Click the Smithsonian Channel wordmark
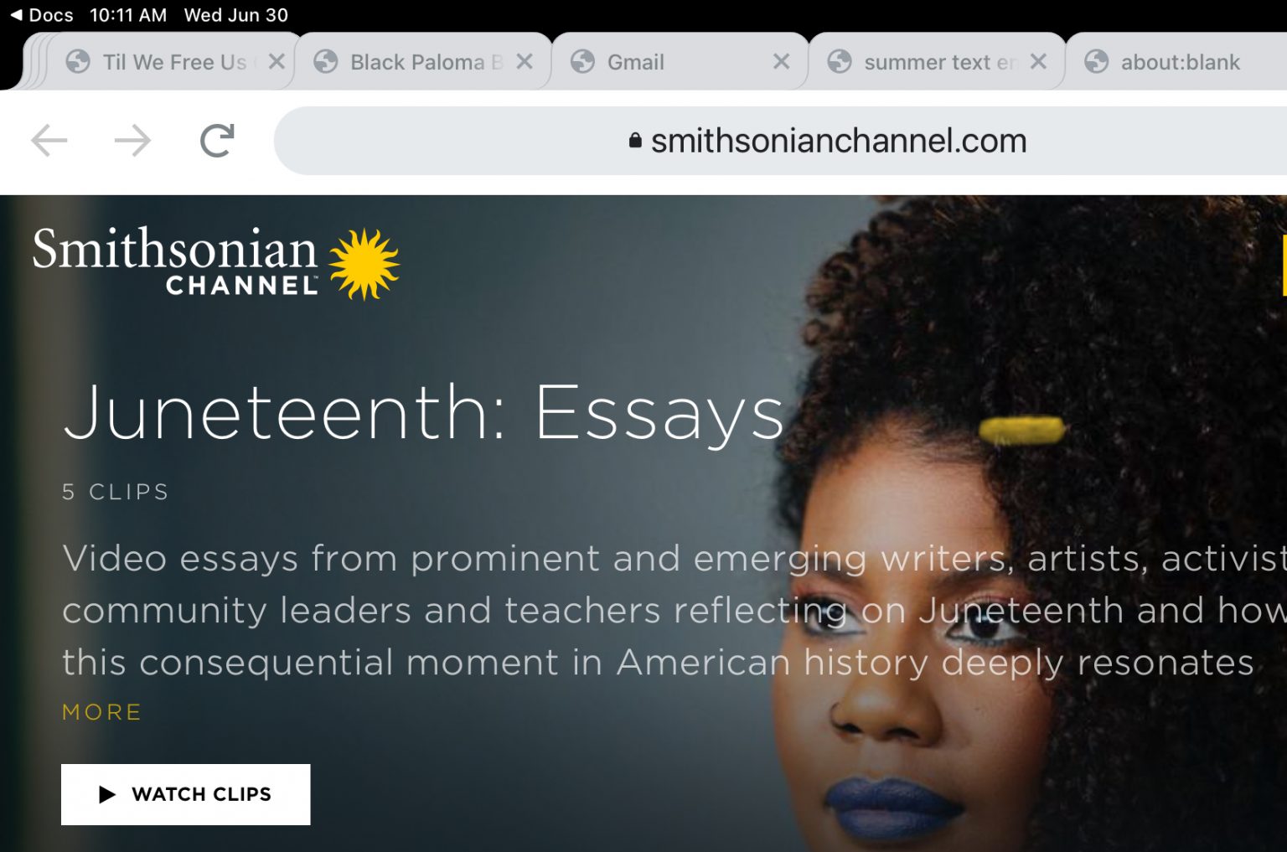Screen dimensions: 1287x852 (x=175, y=261)
